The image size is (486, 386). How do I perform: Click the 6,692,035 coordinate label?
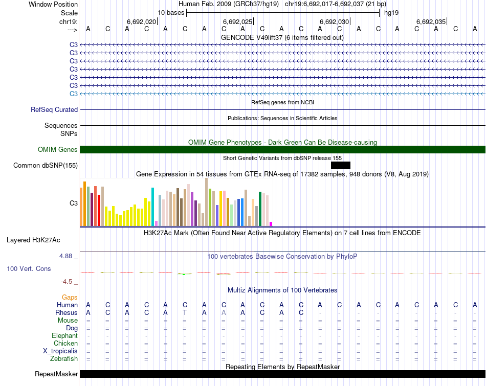[431, 21]
